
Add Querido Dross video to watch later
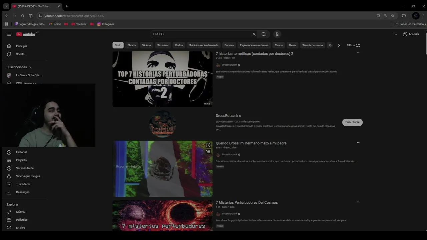208,145
